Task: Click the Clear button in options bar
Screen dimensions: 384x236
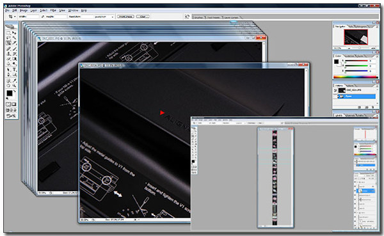Action: tap(143, 17)
